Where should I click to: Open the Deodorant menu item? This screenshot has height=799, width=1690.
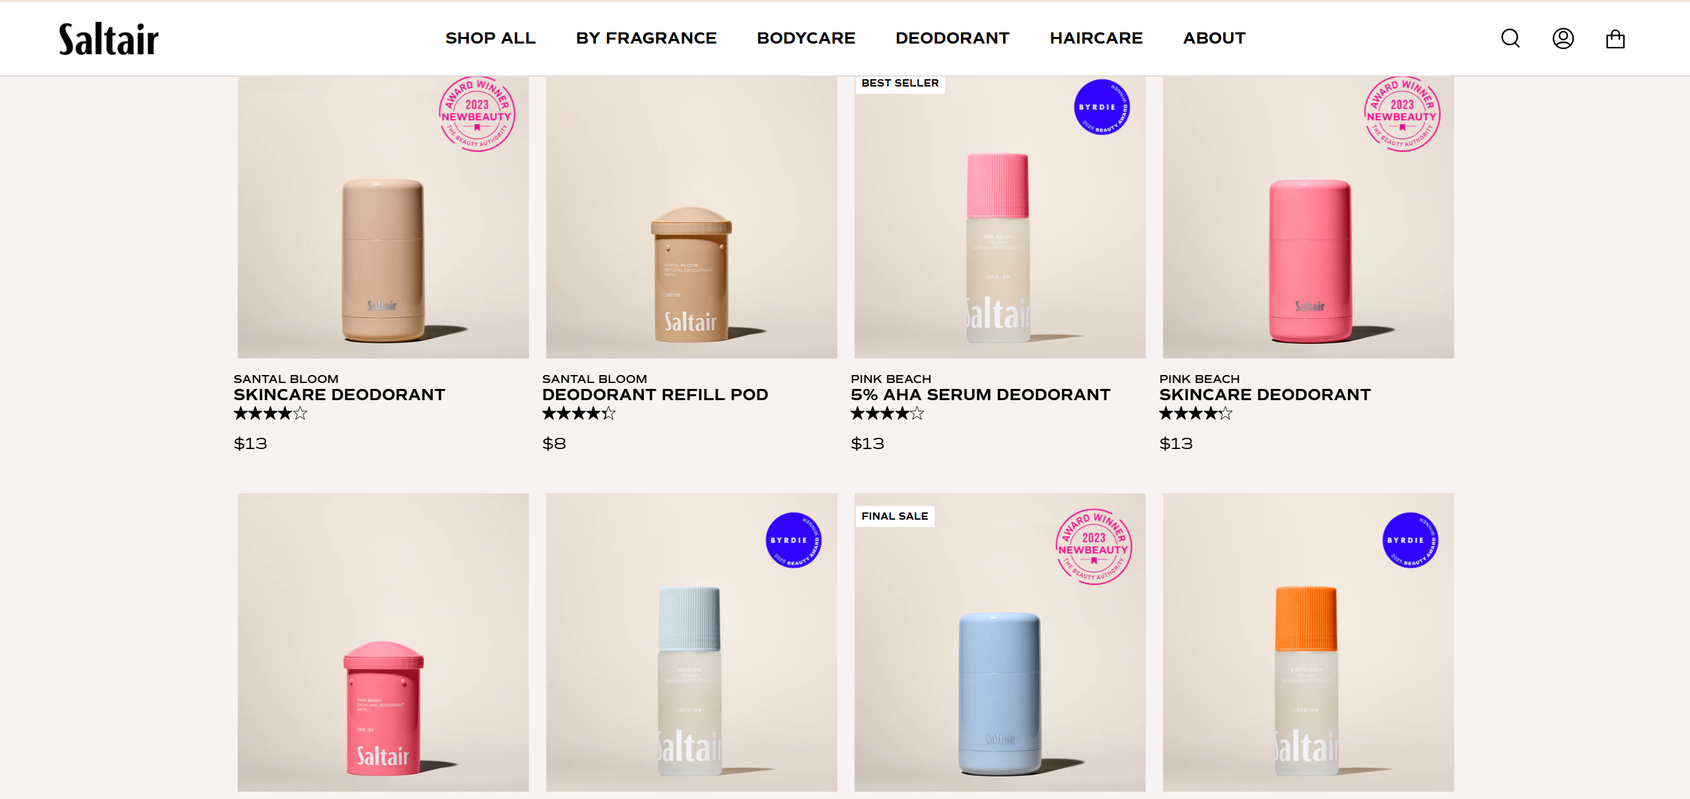pyautogui.click(x=952, y=38)
